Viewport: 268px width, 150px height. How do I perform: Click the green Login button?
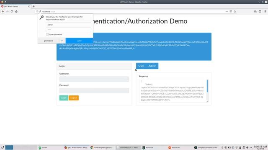coord(64,98)
